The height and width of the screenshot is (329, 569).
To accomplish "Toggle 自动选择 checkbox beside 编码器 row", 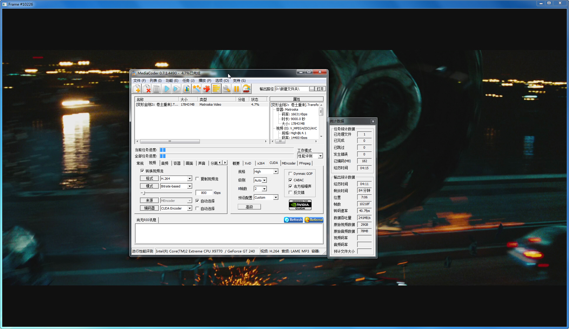I will coord(197,208).
